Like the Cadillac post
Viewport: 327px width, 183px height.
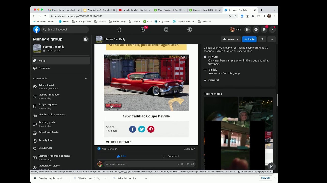coord(121,156)
